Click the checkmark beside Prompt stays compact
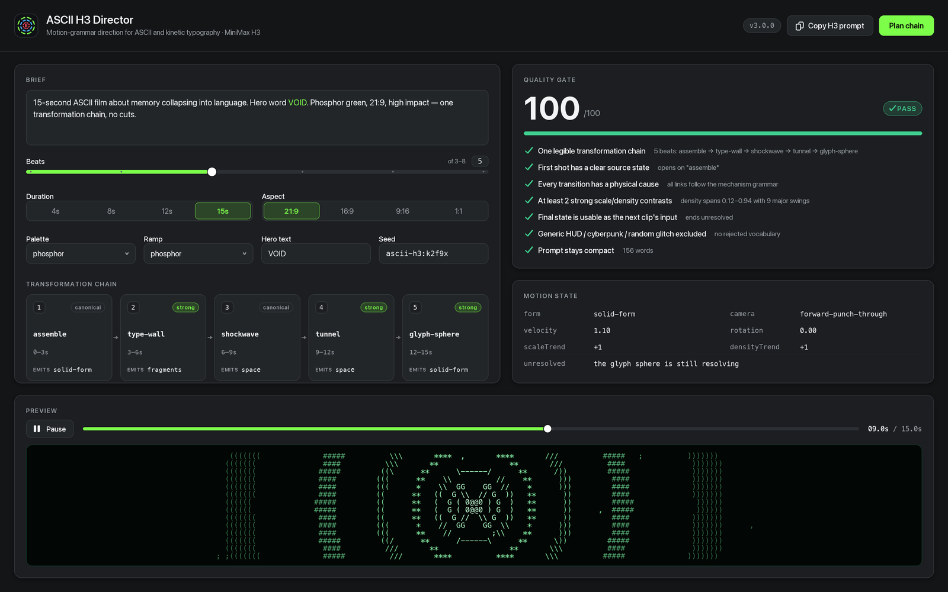 pos(529,250)
